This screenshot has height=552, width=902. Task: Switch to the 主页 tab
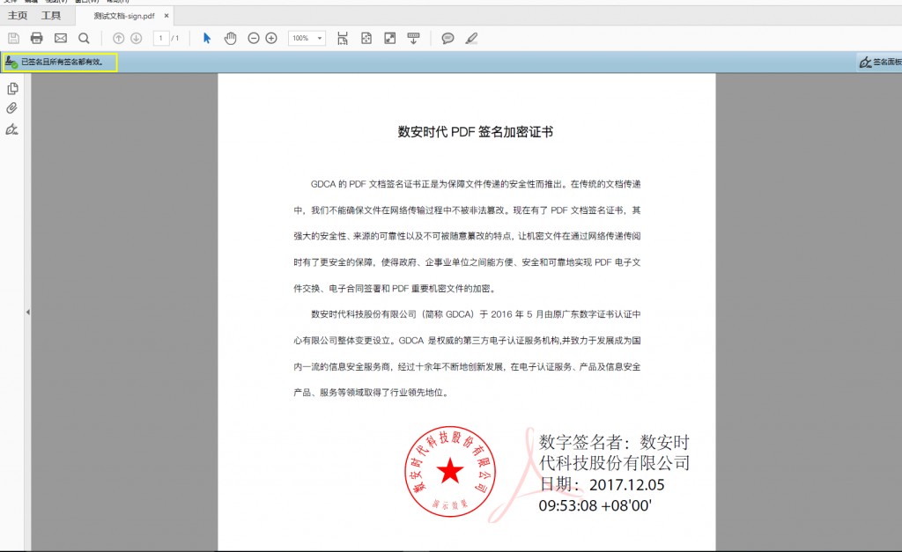tap(18, 16)
